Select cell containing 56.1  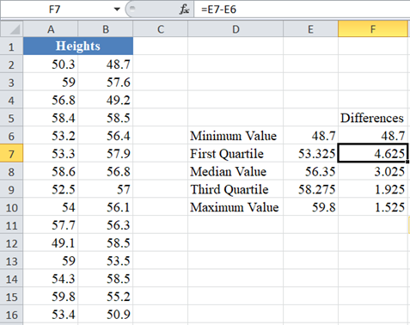click(x=106, y=207)
